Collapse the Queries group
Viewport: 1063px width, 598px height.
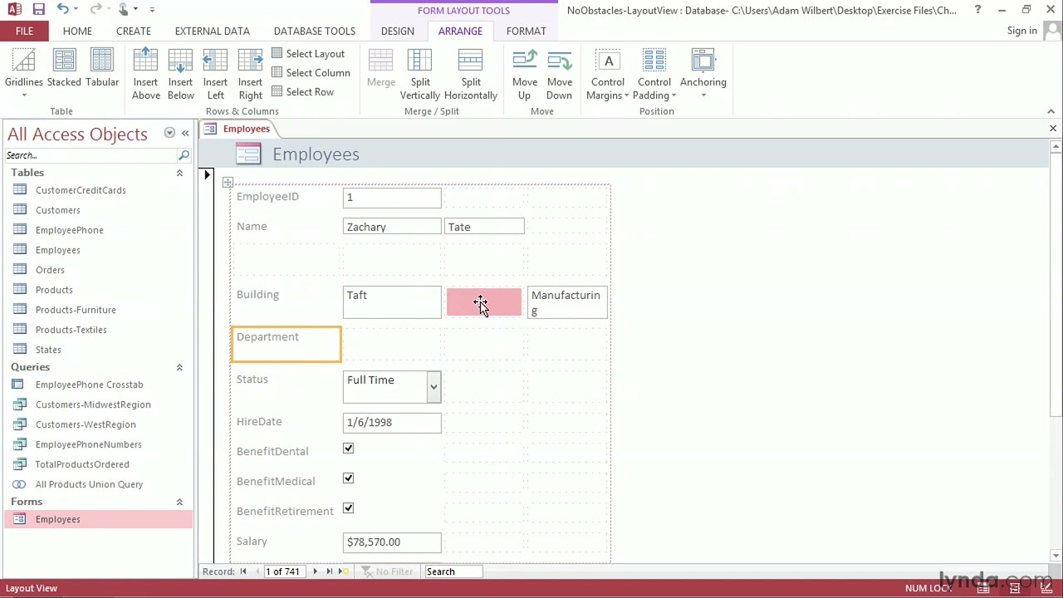(179, 367)
